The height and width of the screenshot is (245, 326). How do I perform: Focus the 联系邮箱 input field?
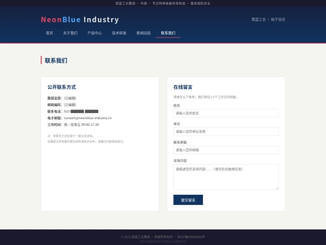226,150
